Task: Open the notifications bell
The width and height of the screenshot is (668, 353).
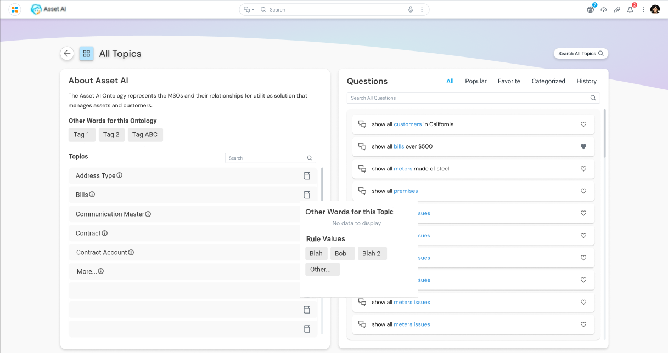Action: click(630, 10)
